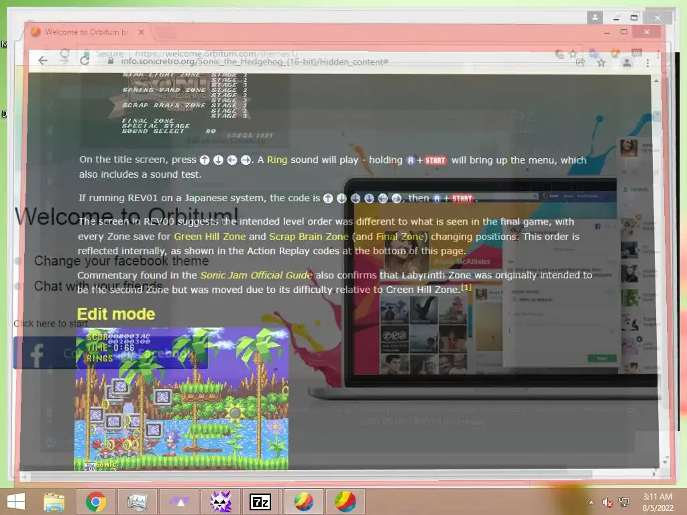Show hidden system tray icons
This screenshot has width=687, height=515.
click(x=591, y=502)
